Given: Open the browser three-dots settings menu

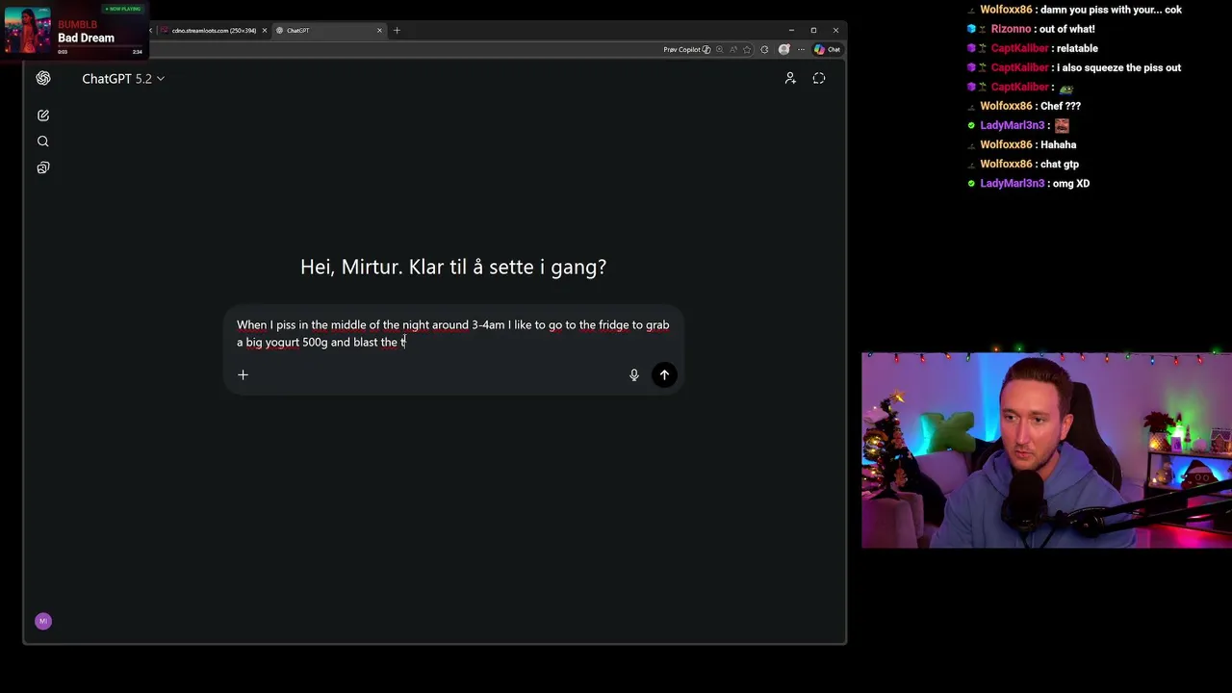Looking at the screenshot, I should 801,49.
